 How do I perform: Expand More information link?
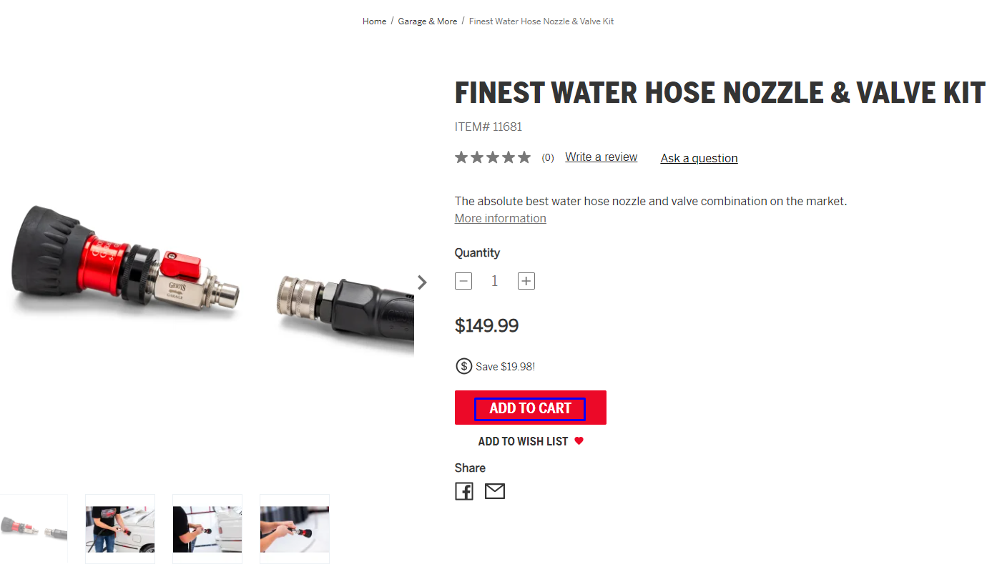click(500, 218)
